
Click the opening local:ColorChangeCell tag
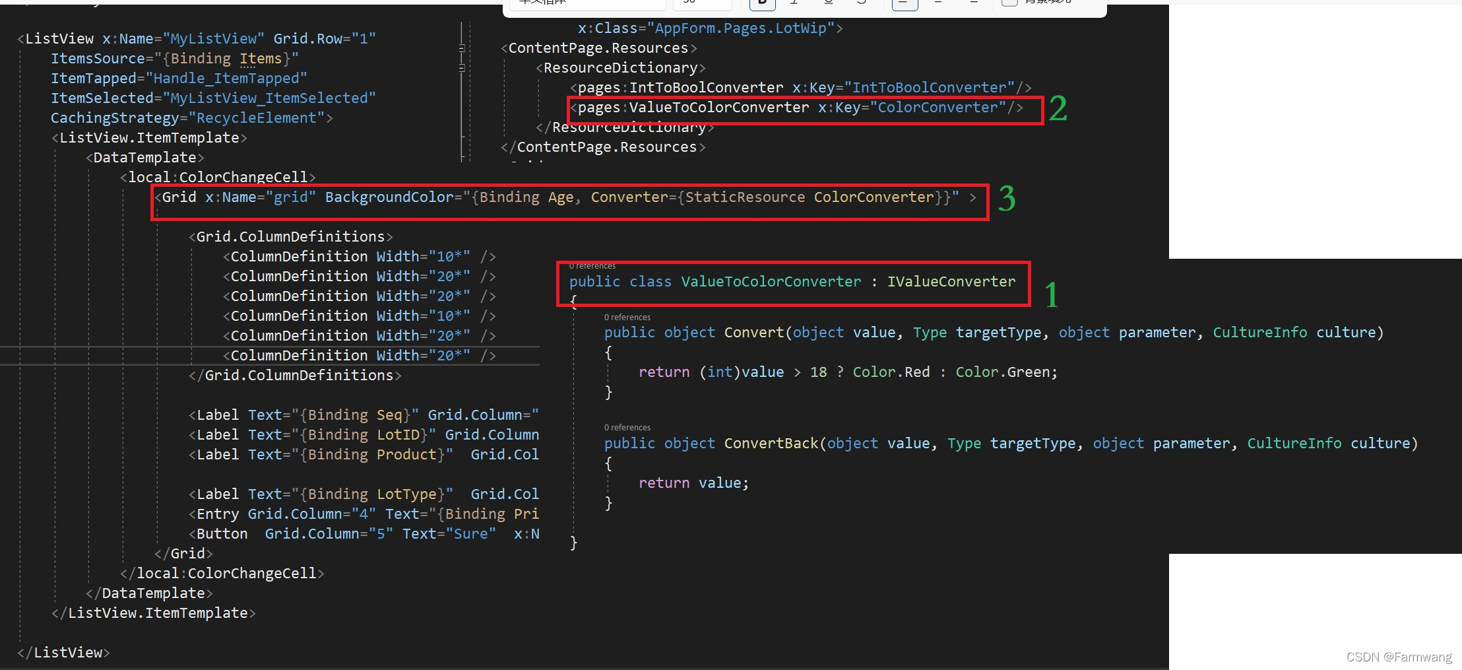218,177
